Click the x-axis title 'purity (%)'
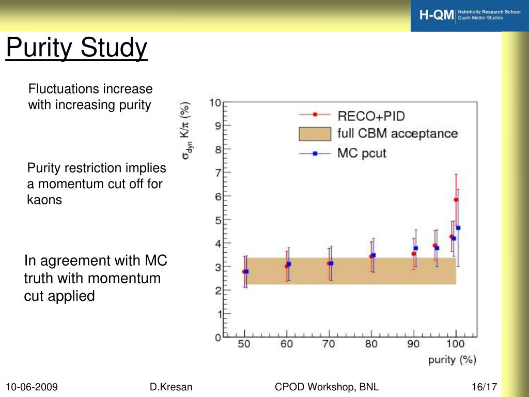The image size is (529, 397). click(x=452, y=360)
